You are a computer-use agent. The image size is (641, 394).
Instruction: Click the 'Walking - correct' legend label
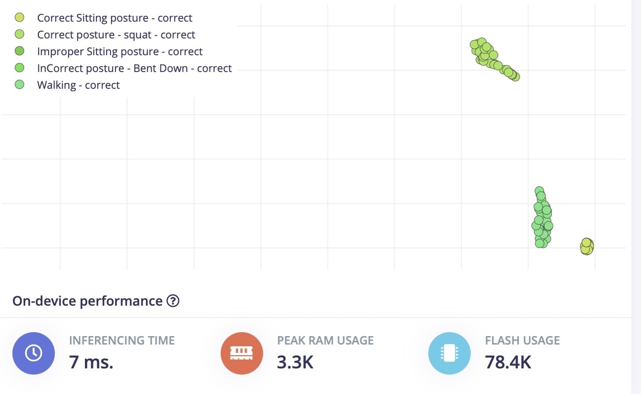78,85
